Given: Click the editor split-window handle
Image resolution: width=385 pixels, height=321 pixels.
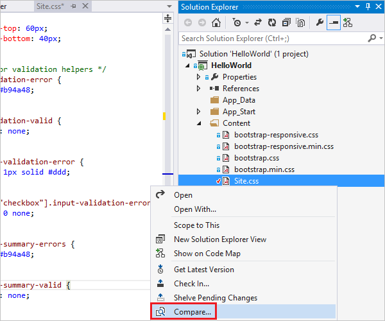Looking at the screenshot, I should pyautogui.click(x=167, y=19).
